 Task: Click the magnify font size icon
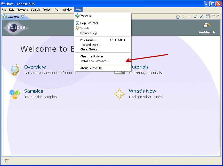click(202, 17)
